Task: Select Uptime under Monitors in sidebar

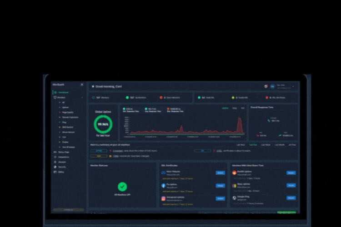Action: click(65, 107)
